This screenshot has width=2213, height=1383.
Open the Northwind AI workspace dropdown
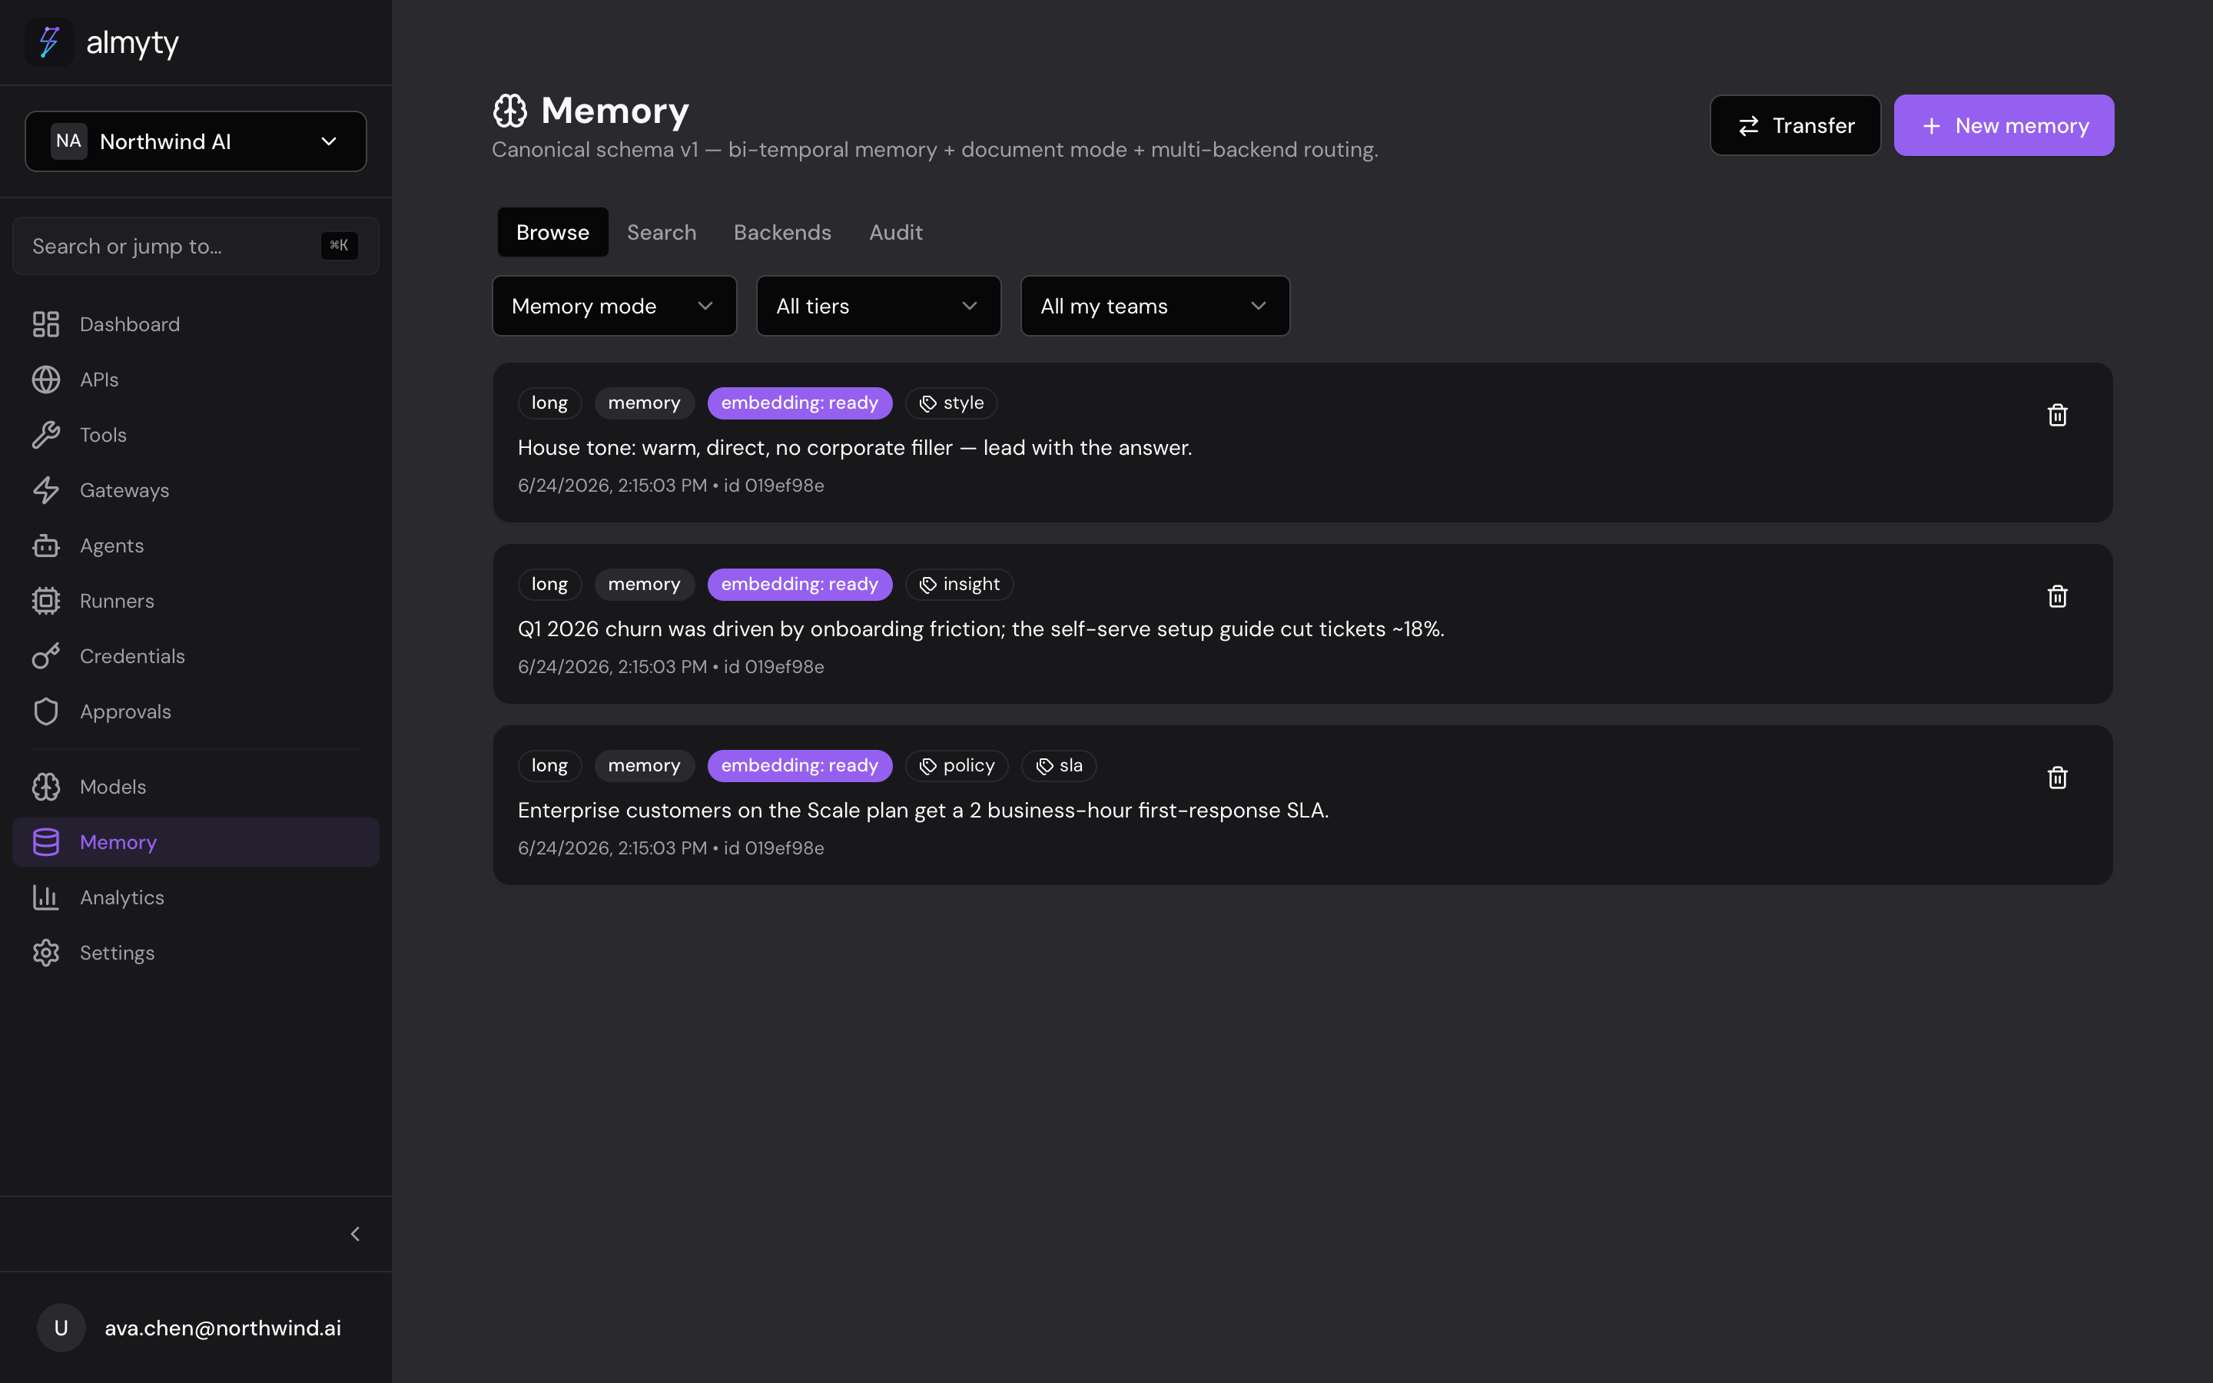[196, 141]
